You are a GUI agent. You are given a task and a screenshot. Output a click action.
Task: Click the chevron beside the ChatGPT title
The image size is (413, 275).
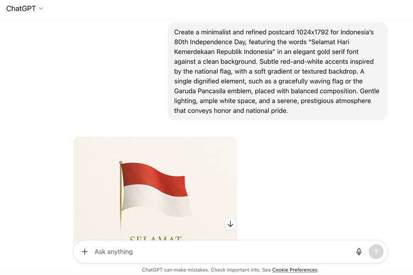[x=41, y=9]
